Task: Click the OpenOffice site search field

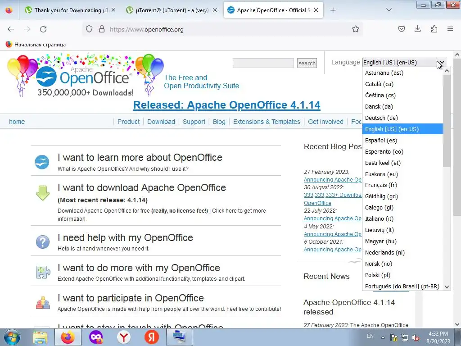Action: [263, 63]
